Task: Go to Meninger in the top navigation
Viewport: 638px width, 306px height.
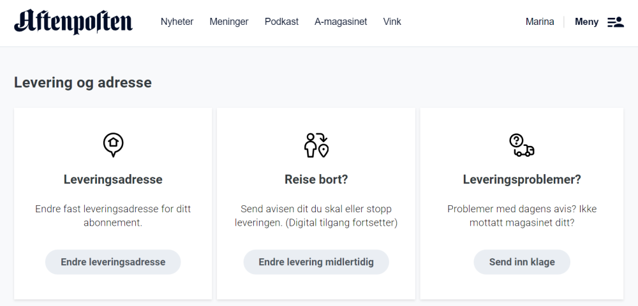Action: 229,22
